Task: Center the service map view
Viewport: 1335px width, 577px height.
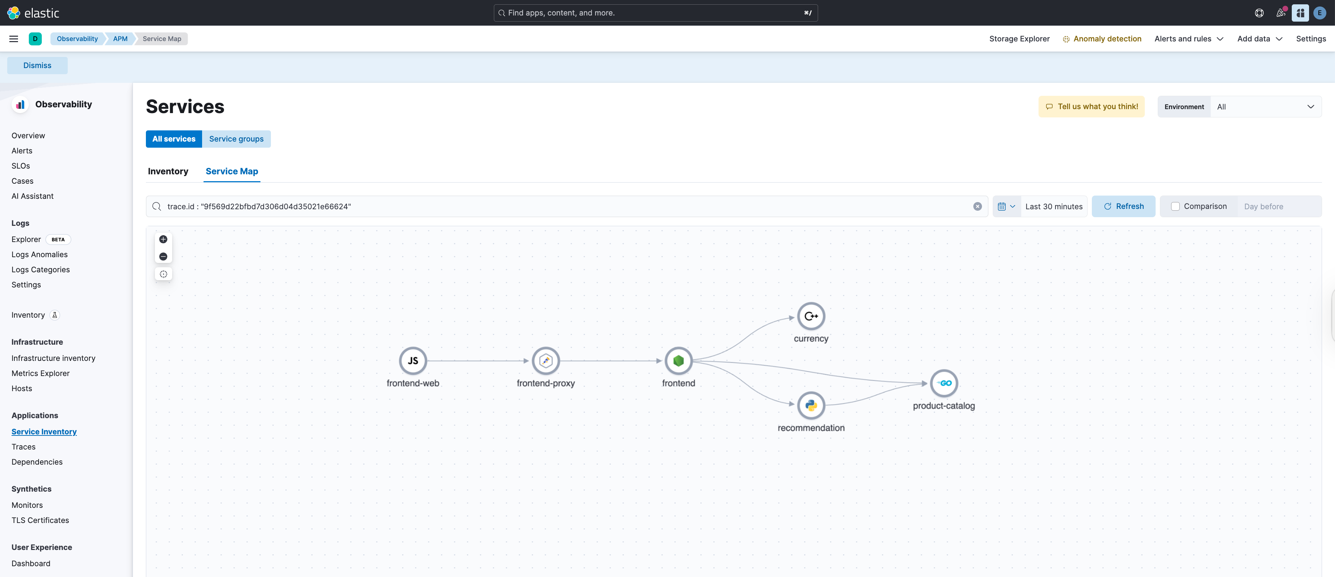Action: pos(163,274)
